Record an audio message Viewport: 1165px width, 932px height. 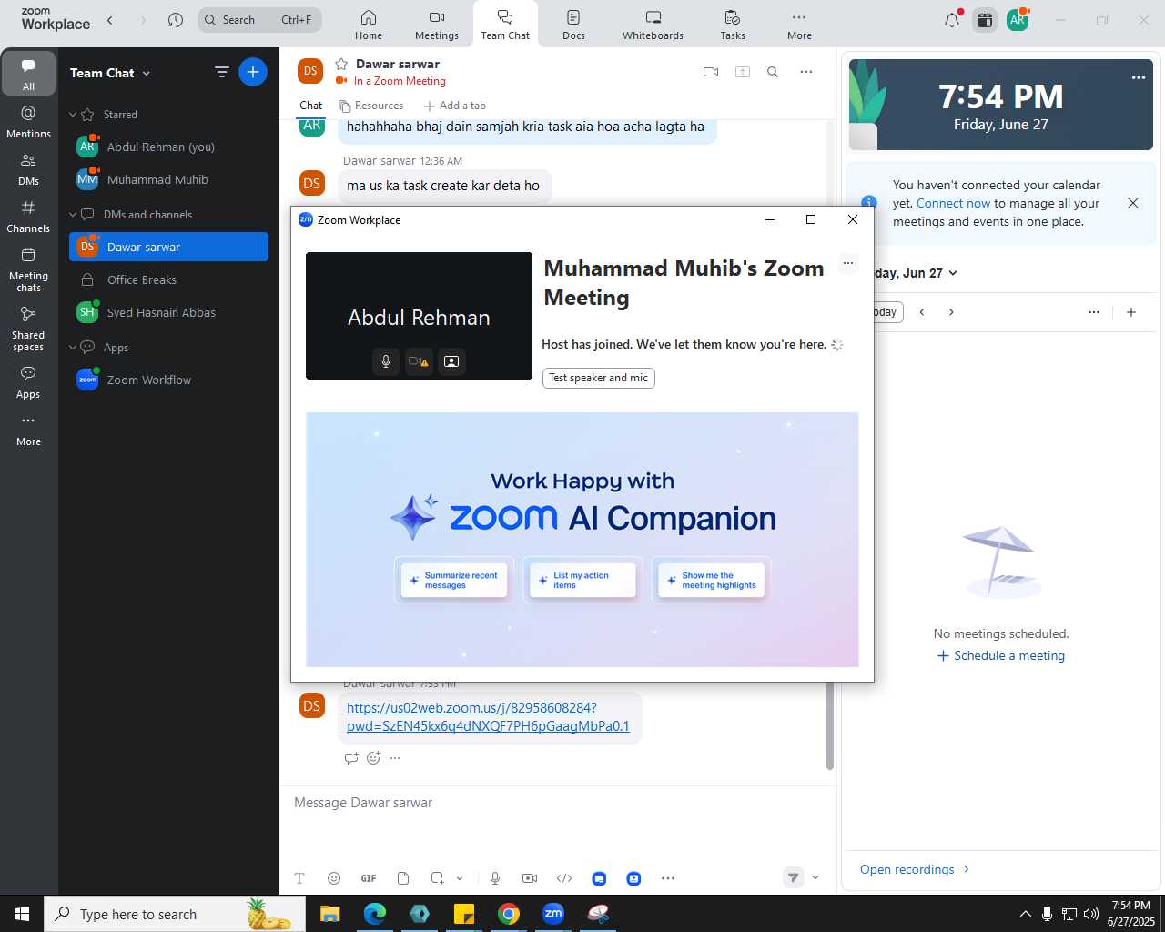click(x=495, y=878)
